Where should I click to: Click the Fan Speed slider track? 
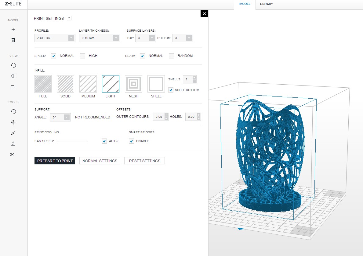72,141
